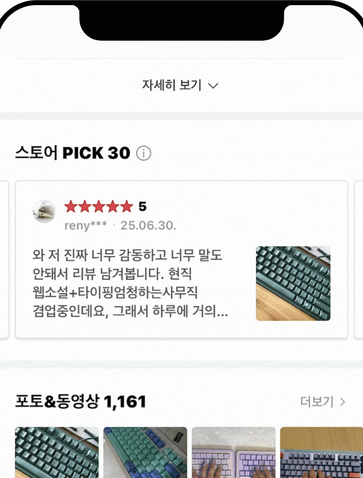Image resolution: width=363 pixels, height=478 pixels.
Task: Open the first green keyboard gallery thumbnail
Action: pos(57,452)
